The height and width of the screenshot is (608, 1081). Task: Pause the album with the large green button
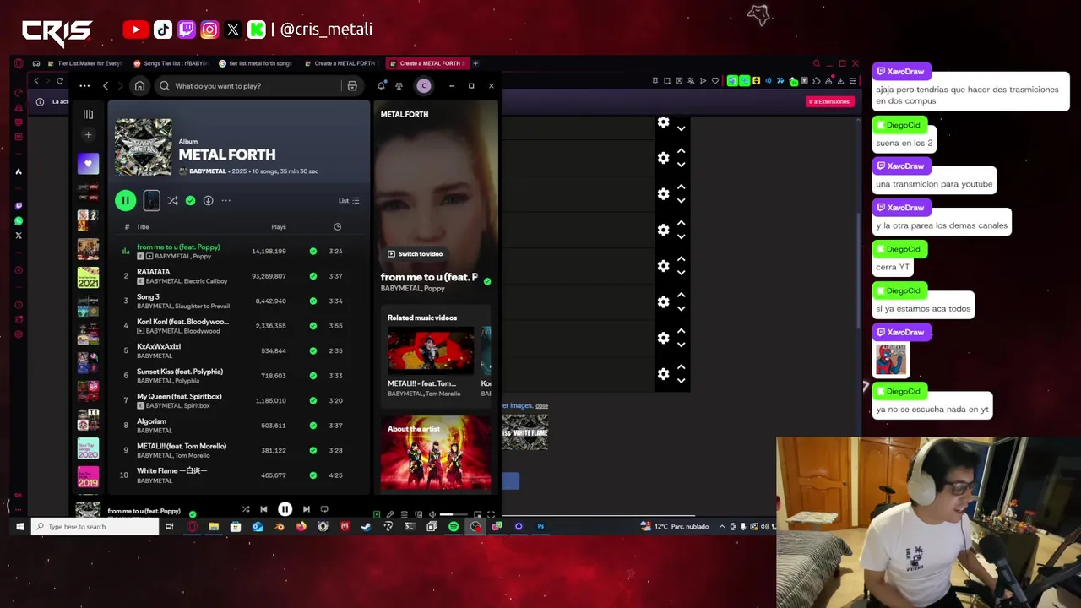[x=125, y=200]
